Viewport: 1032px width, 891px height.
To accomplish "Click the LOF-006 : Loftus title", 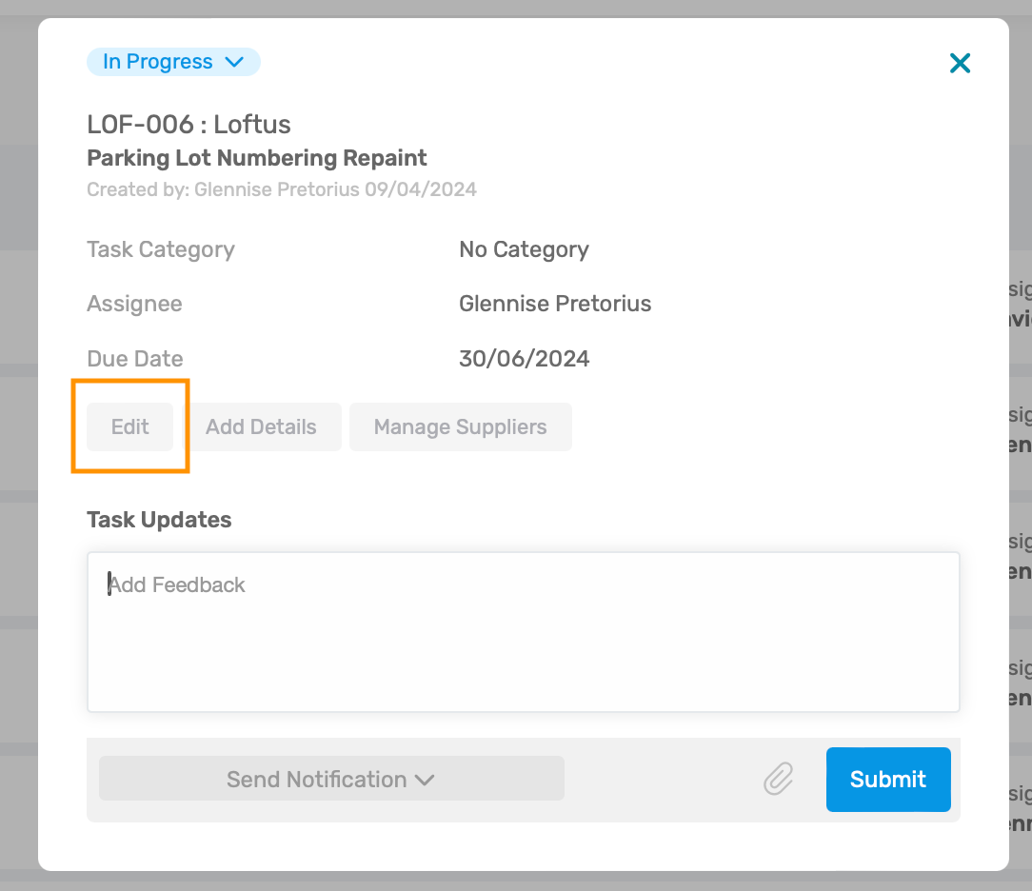I will point(189,125).
